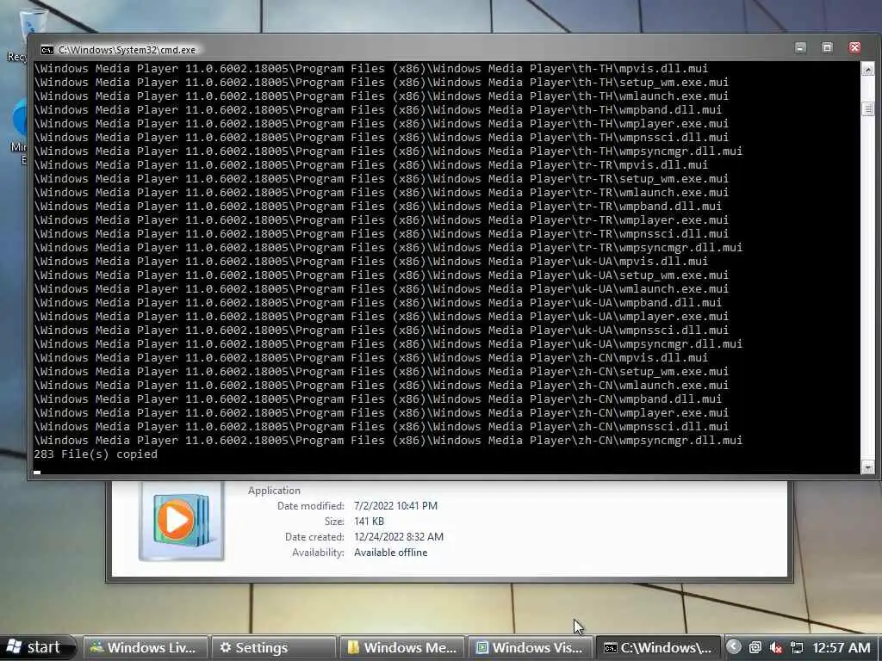Click the console scrollbar up arrow
The width and height of the screenshot is (882, 661).
point(867,70)
